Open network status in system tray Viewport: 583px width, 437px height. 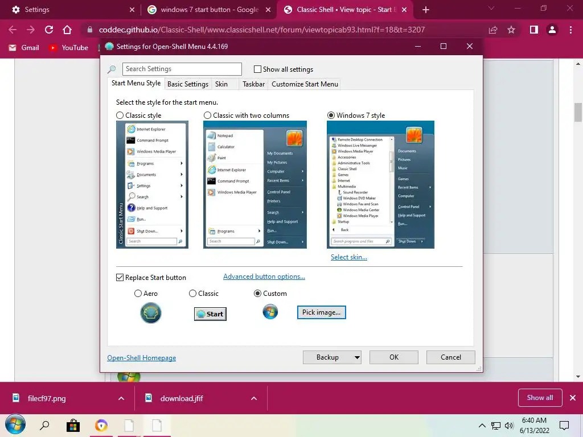pos(496,426)
